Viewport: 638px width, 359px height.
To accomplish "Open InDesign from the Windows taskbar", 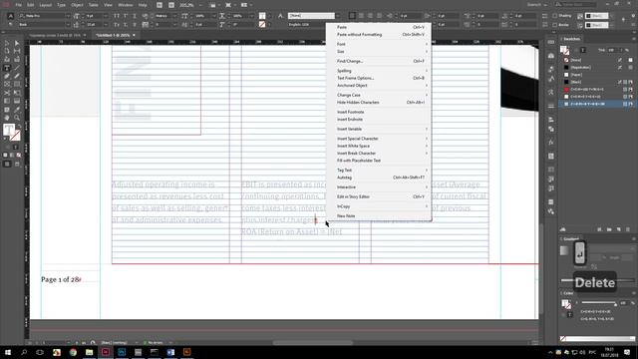I will (x=106, y=352).
